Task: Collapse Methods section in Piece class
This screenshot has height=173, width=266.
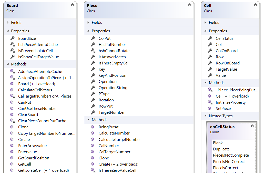Action: [88, 120]
